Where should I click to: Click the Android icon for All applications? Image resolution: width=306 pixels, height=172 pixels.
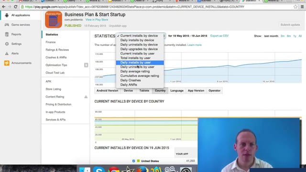pyautogui.click(x=7, y=15)
